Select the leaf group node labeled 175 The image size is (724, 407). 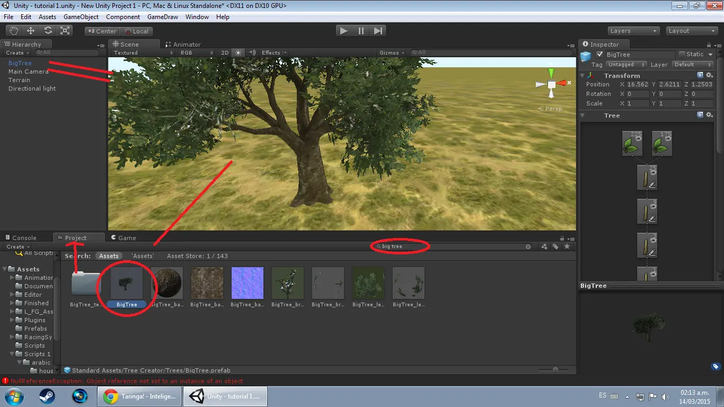662,143
